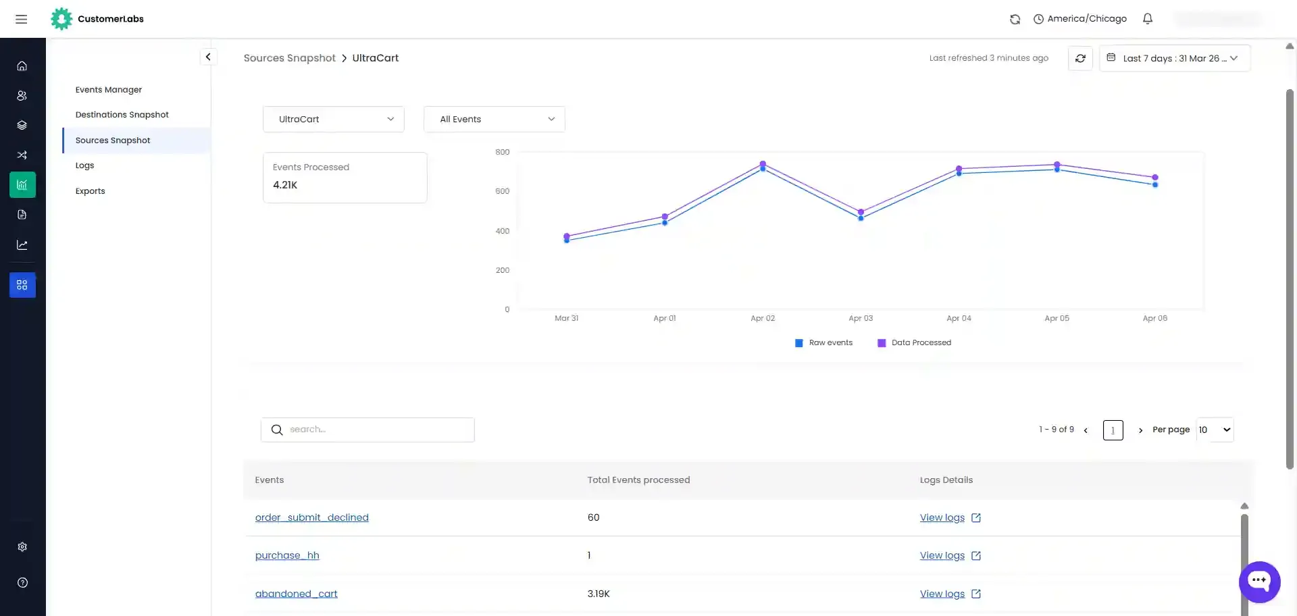Click Sources Snapshot breadcrumb

coord(289,58)
